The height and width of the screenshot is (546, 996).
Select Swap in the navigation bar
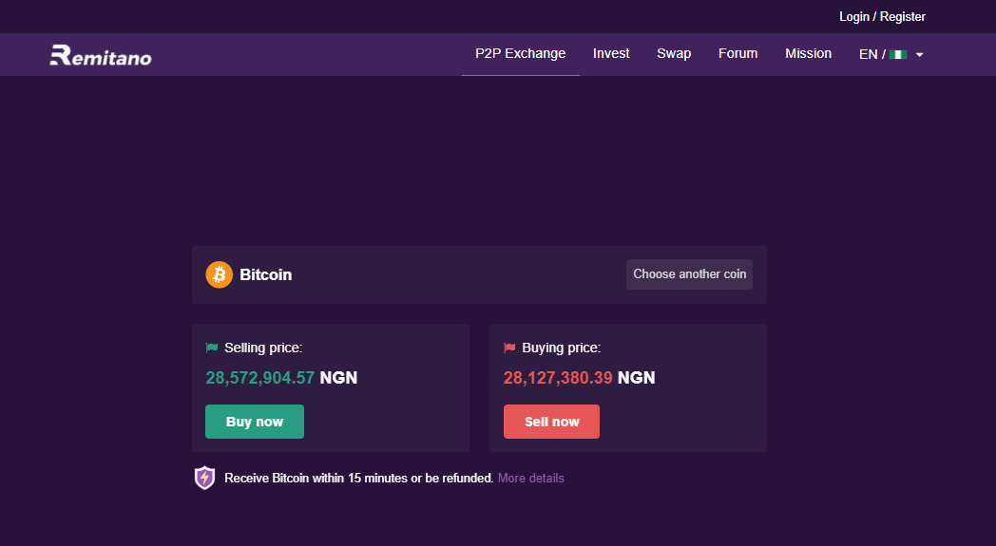[674, 53]
